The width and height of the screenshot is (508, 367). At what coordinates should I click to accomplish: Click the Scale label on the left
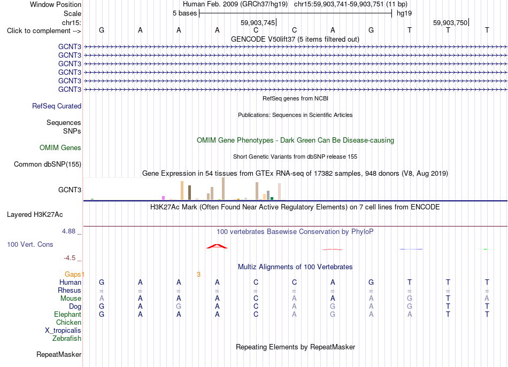[72, 13]
